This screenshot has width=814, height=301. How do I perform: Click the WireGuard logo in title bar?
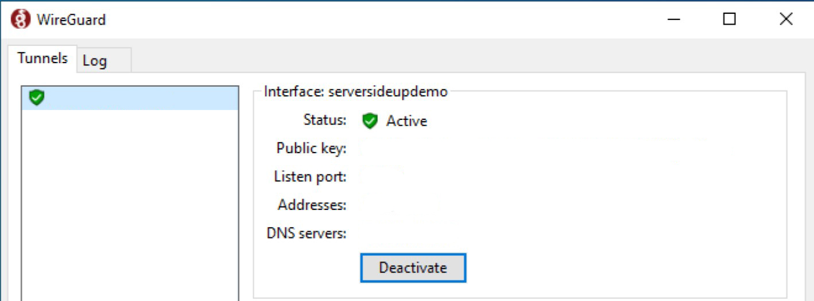[x=21, y=19]
